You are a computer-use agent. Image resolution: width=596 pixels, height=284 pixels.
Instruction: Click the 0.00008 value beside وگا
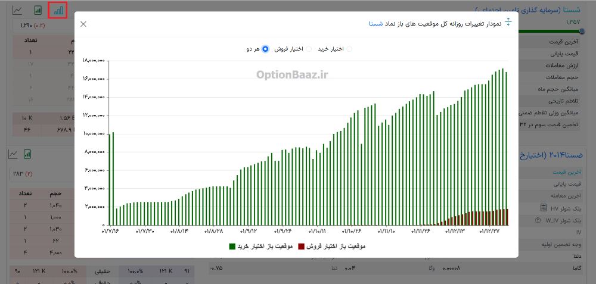pyautogui.click(x=451, y=269)
